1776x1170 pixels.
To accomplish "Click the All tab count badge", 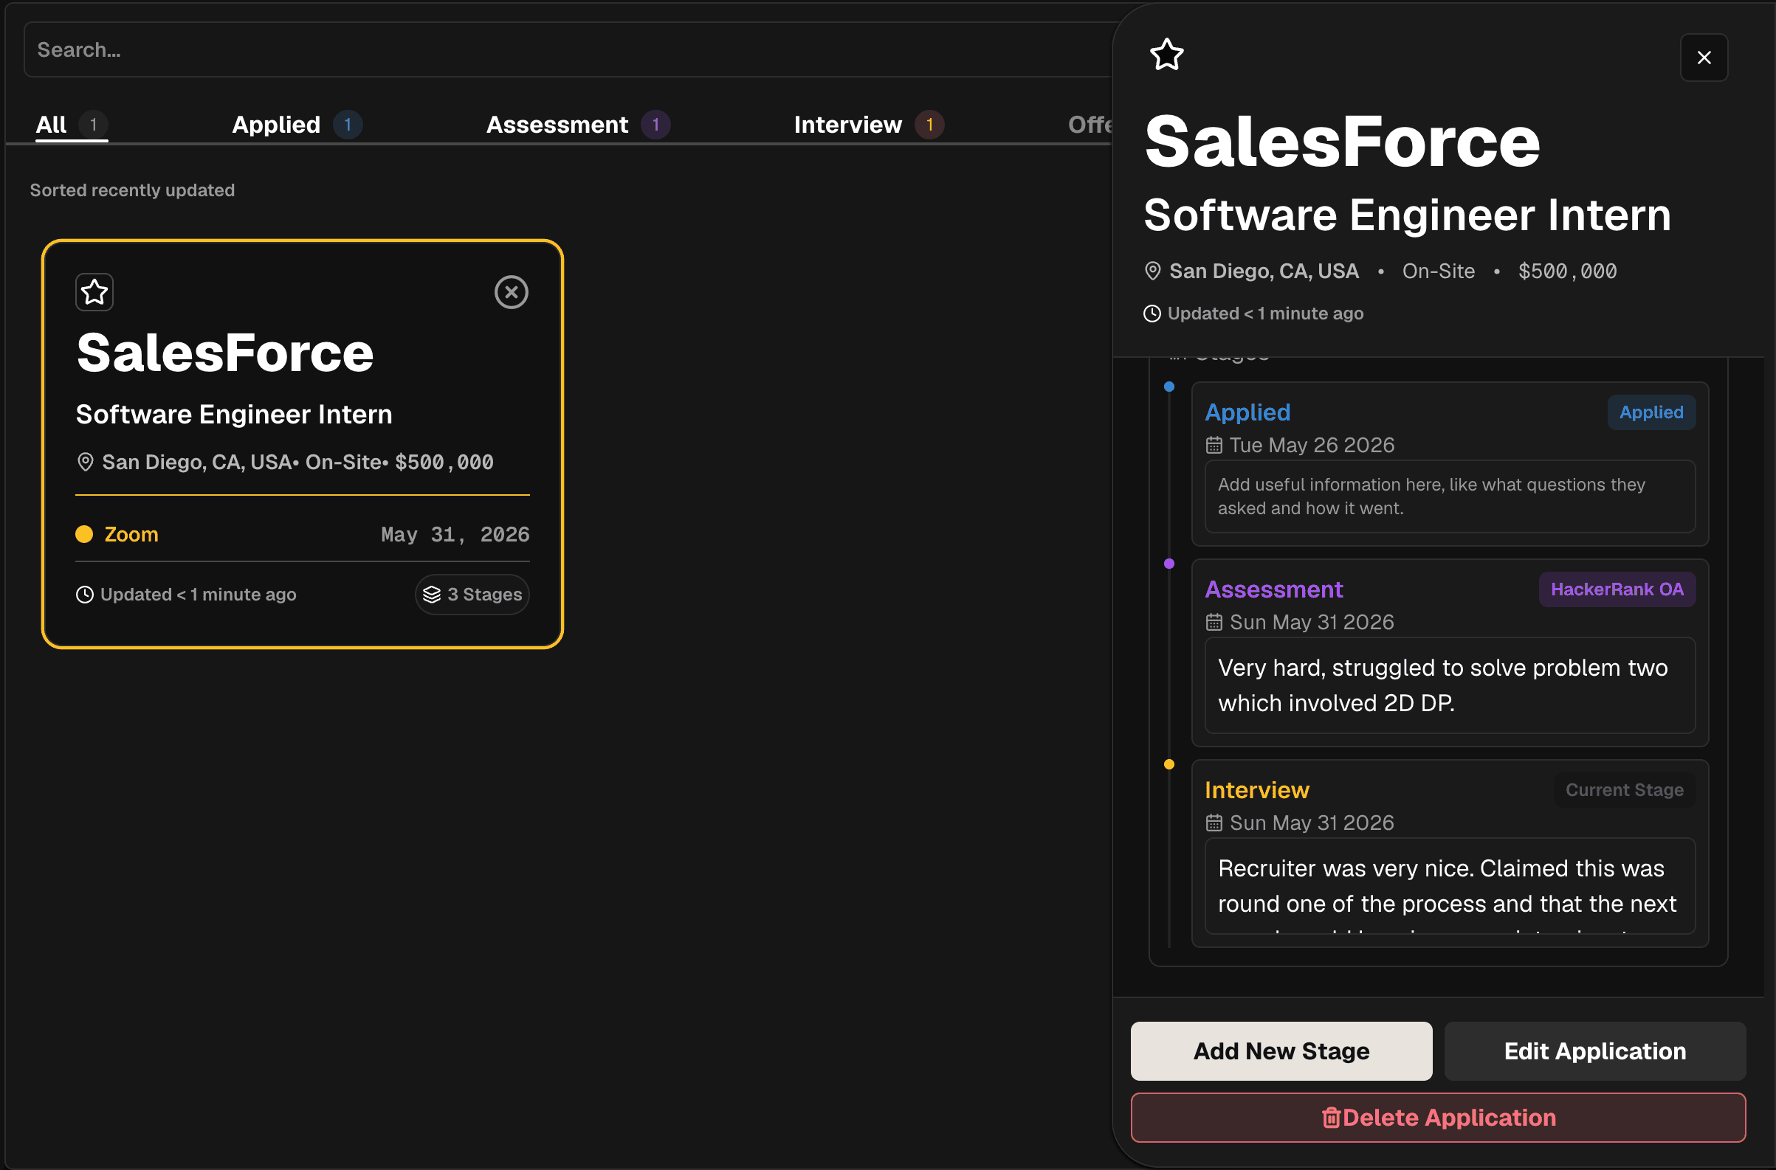I will 93,125.
